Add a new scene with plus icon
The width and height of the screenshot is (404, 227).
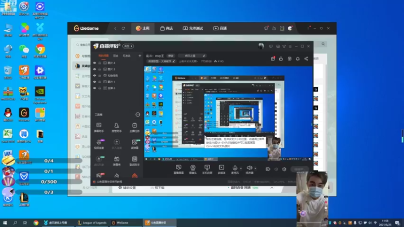click(140, 55)
